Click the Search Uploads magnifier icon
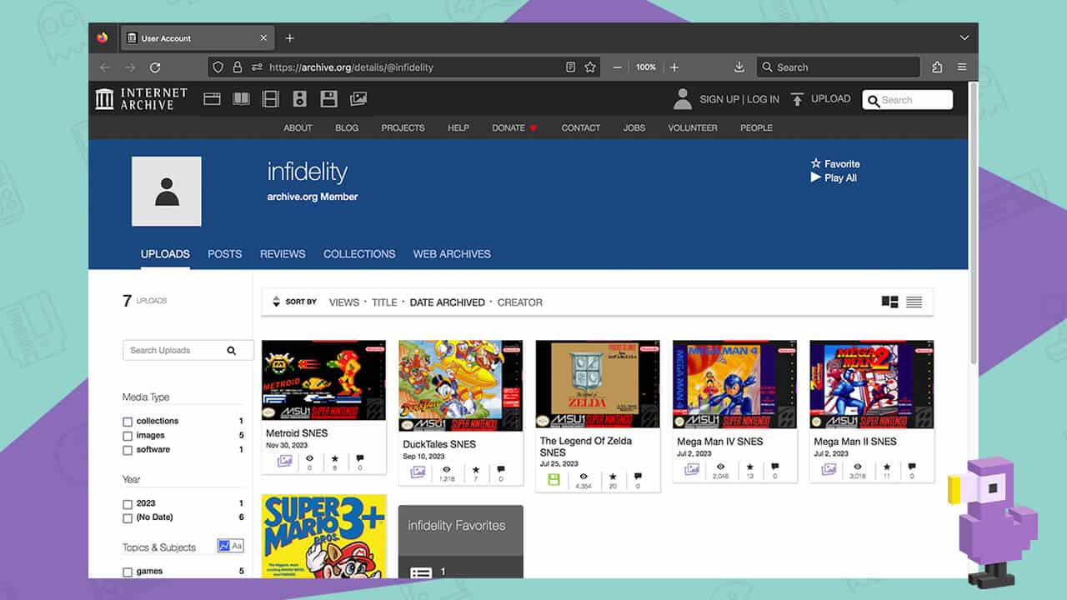 point(232,351)
